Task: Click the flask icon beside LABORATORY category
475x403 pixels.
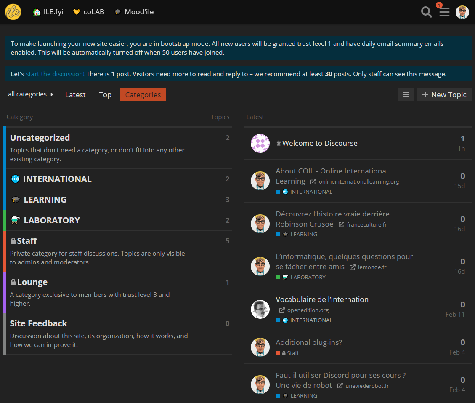Action: pos(16,220)
